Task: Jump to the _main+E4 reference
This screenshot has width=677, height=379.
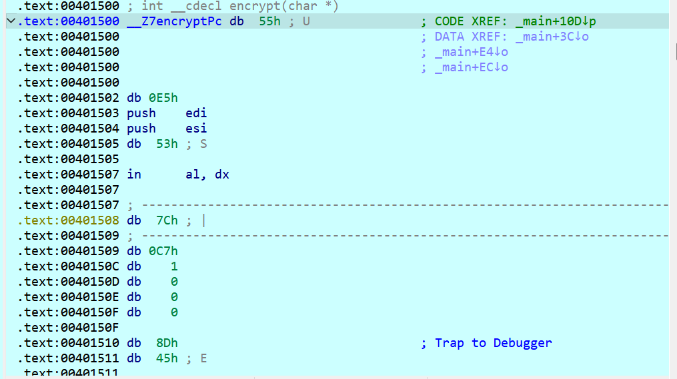Action: (x=471, y=52)
